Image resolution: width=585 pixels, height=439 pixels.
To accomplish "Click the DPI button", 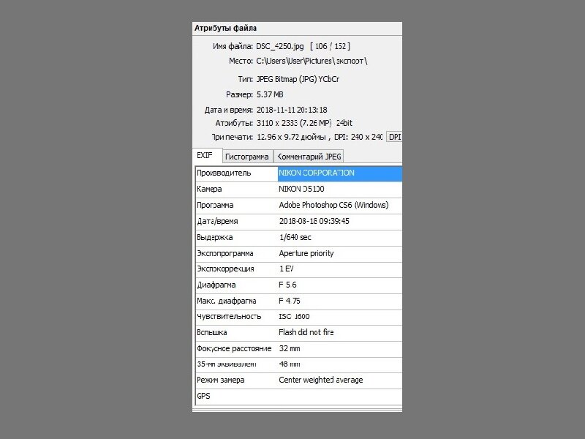I will pyautogui.click(x=394, y=137).
